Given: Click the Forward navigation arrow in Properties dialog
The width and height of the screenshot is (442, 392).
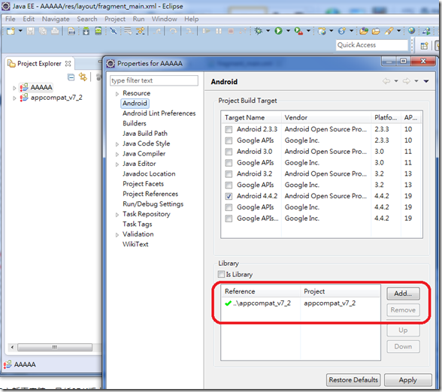Looking at the screenshot, I should (x=407, y=81).
